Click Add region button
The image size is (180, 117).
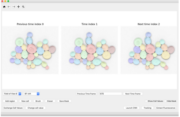(10, 101)
